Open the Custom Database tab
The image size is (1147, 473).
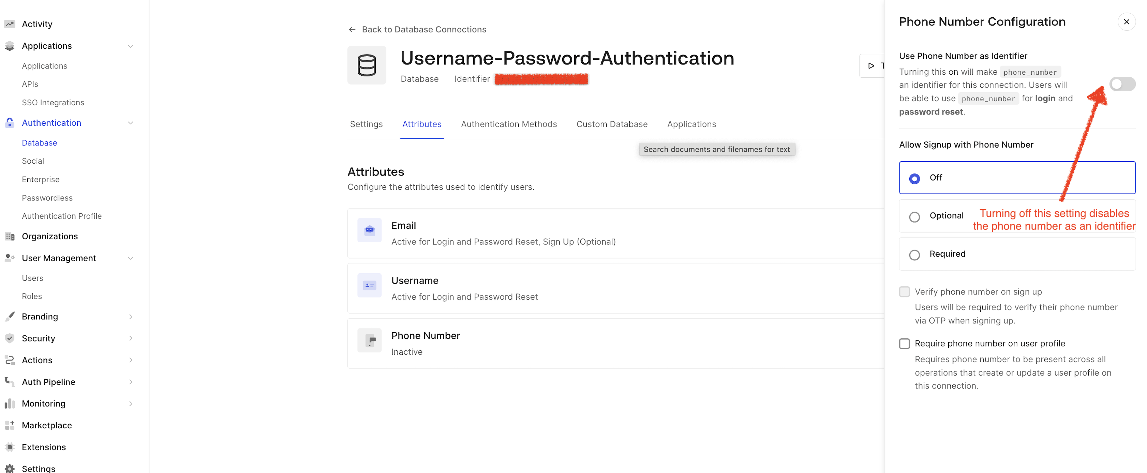click(612, 124)
